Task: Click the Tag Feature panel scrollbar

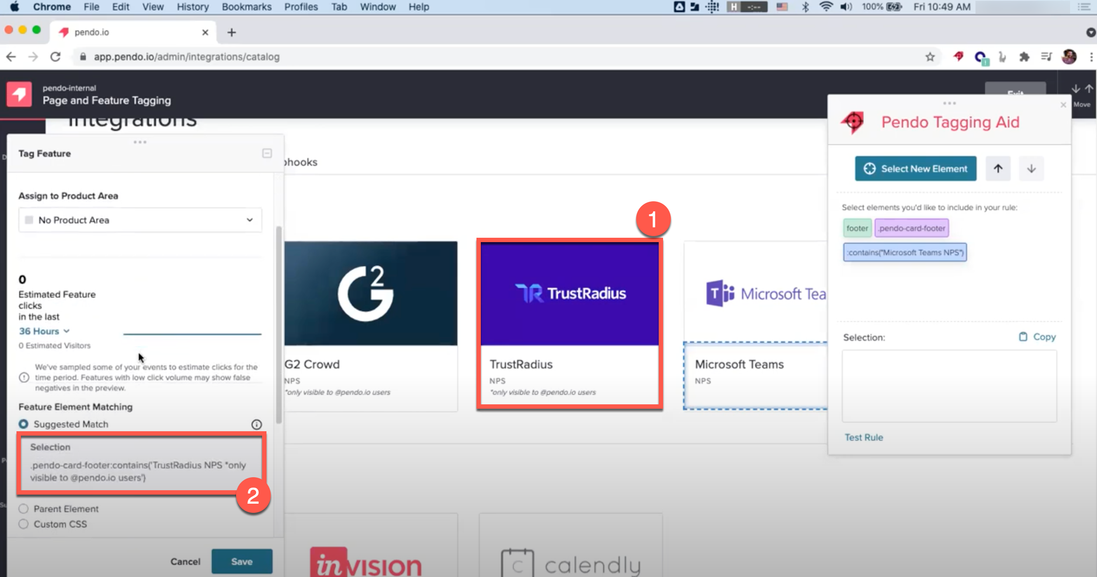Action: (x=279, y=325)
